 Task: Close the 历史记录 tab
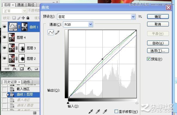pyautogui.click(x=19, y=82)
